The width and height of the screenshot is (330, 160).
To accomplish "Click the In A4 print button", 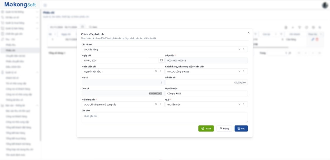I will click(206, 128).
